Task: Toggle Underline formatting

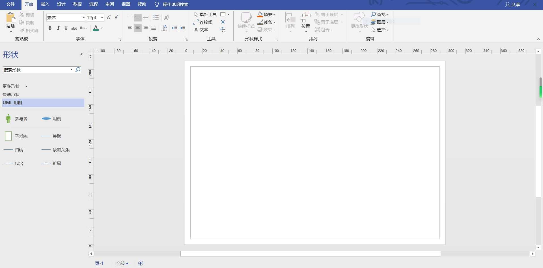Action: [x=66, y=28]
